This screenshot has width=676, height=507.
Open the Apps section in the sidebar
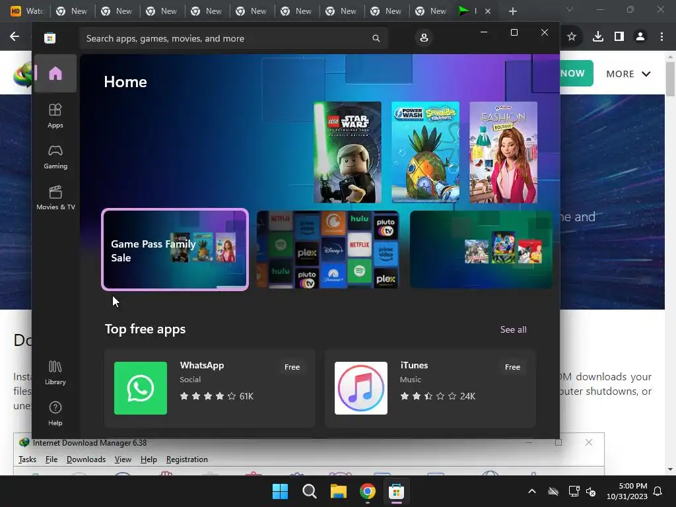point(55,116)
